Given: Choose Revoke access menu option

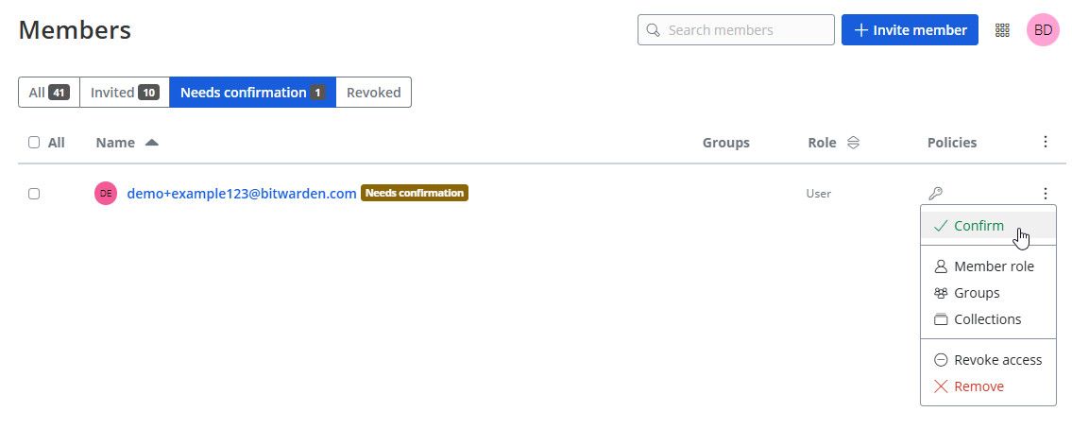Looking at the screenshot, I should 997,360.
